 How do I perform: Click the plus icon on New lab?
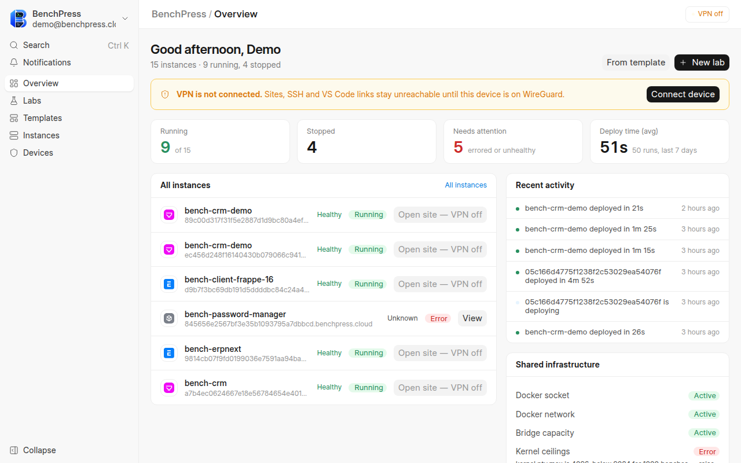click(x=683, y=63)
